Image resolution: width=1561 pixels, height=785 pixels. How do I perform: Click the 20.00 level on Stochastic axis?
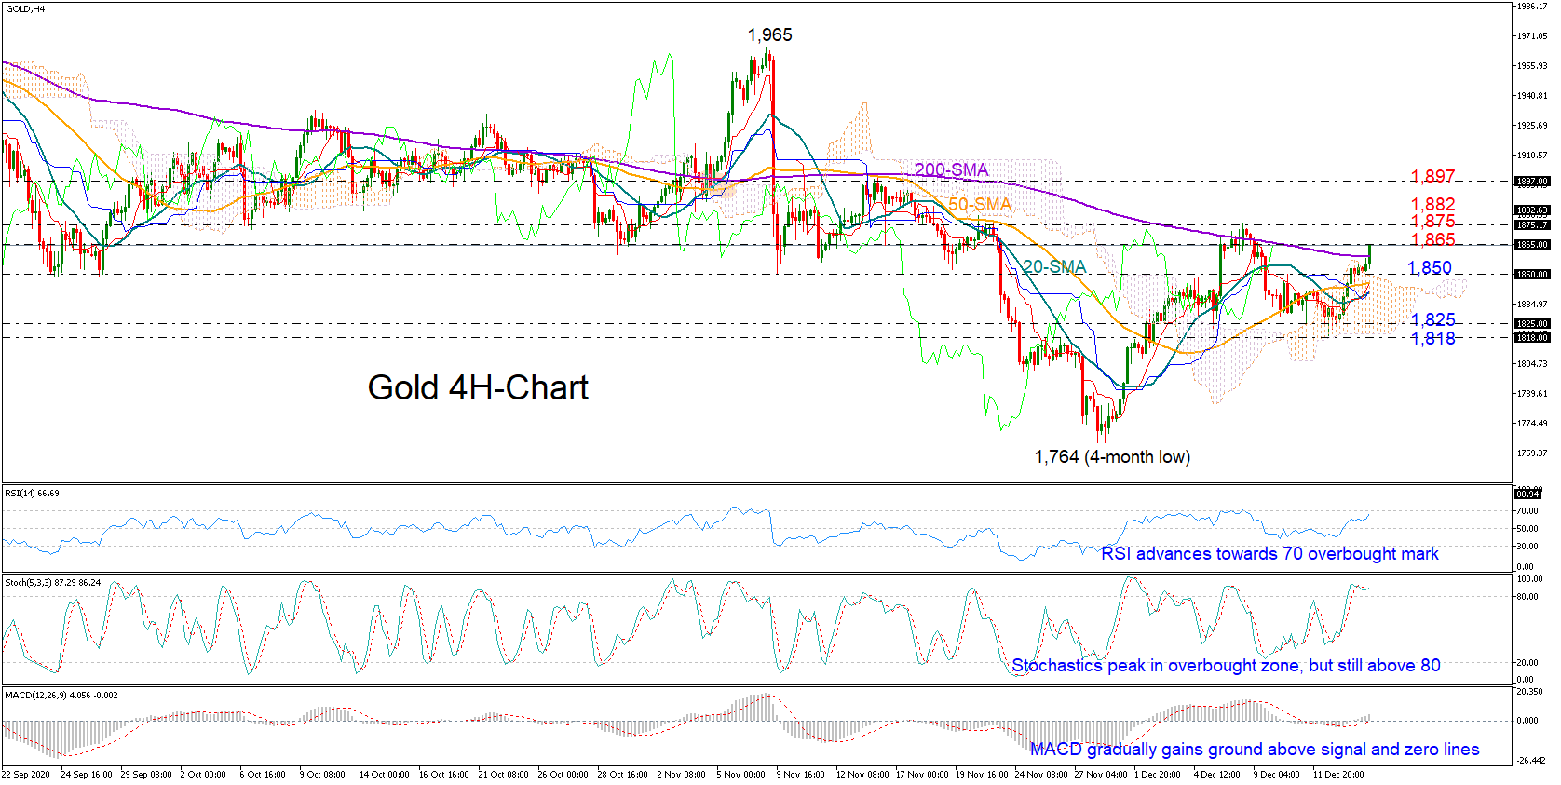pos(1527,663)
